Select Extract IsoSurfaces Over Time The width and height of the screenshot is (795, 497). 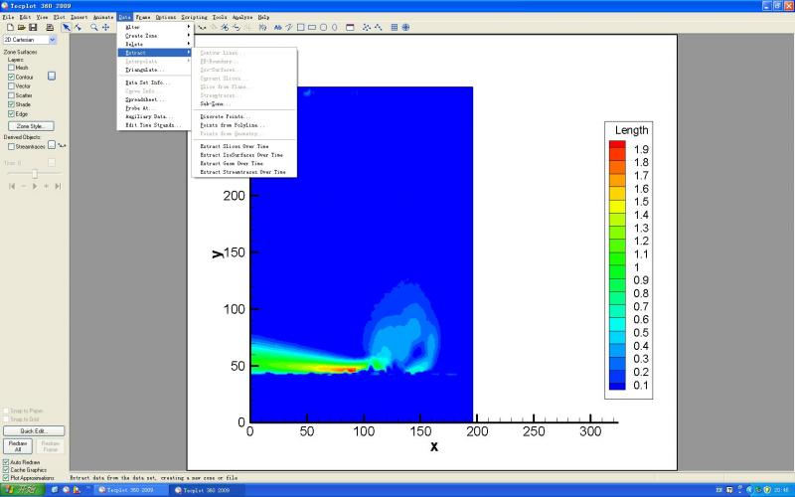tap(244, 155)
